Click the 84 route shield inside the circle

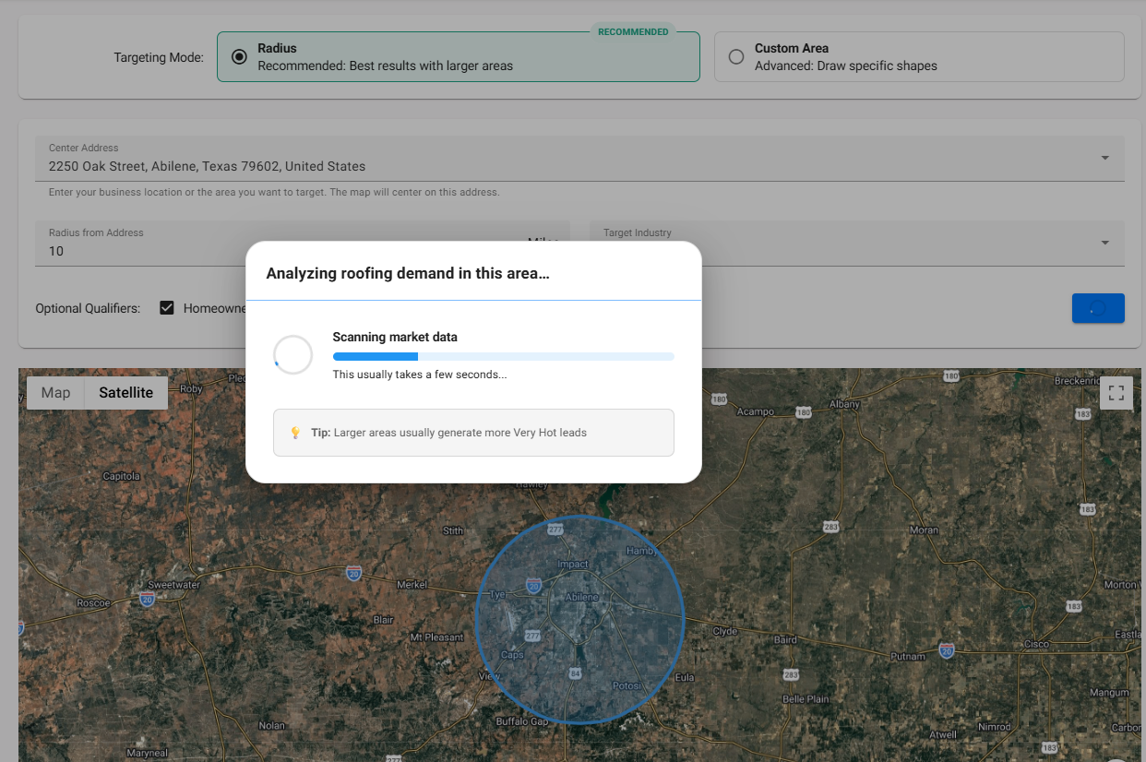(x=576, y=674)
